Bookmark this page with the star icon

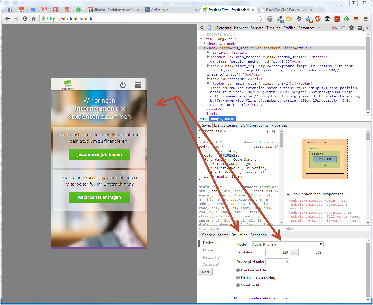coord(260,19)
